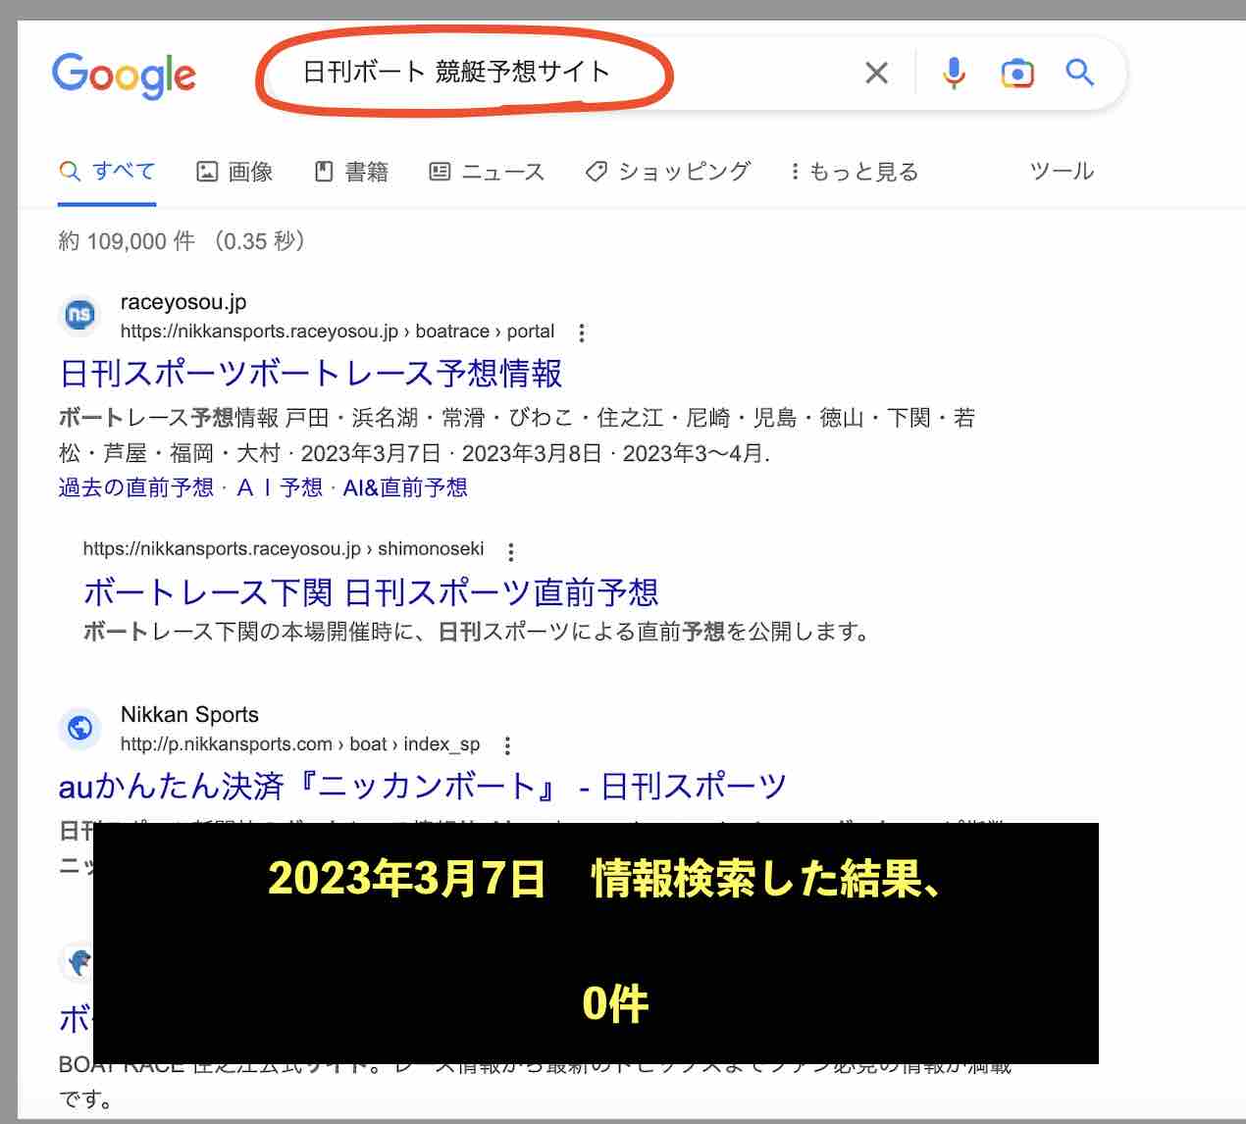Open the ツール search tools menu

(1063, 171)
